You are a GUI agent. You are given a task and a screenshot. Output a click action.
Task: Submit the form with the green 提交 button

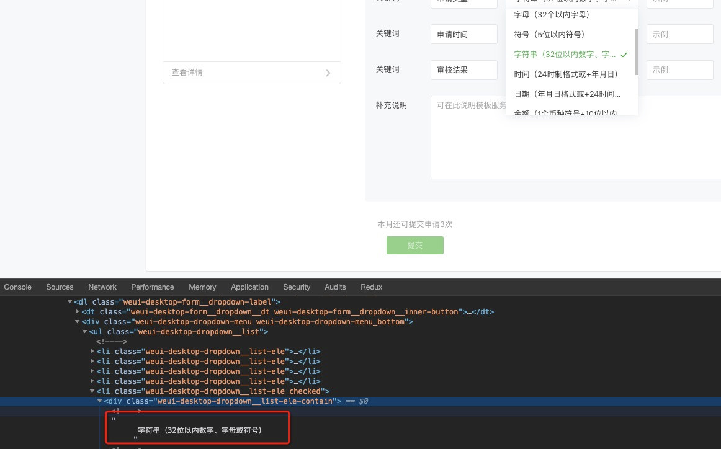click(x=414, y=246)
